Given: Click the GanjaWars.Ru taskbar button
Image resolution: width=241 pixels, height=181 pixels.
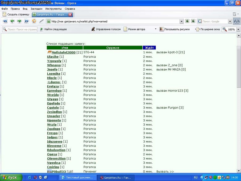Looking at the screenshot, I should click(x=116, y=178).
